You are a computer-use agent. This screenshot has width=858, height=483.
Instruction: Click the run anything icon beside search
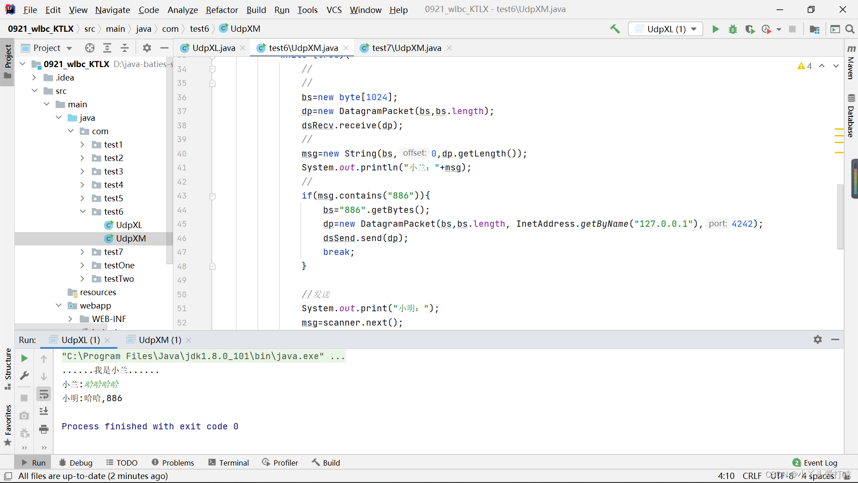[835, 29]
